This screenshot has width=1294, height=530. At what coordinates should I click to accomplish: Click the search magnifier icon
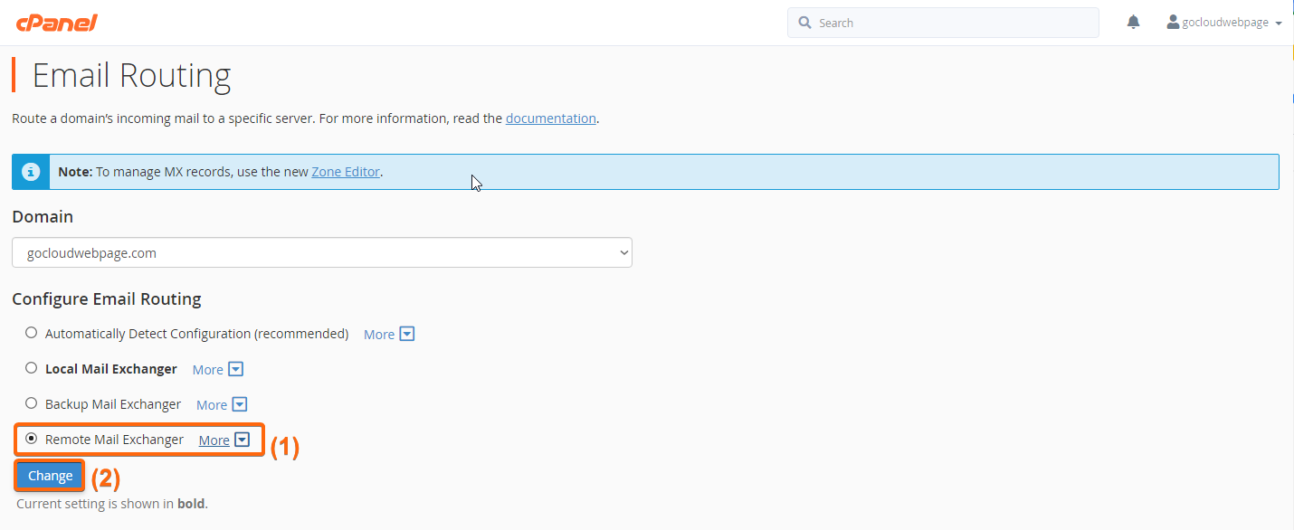(804, 23)
